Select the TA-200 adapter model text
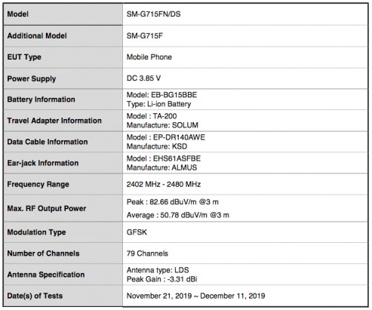 tap(164, 116)
